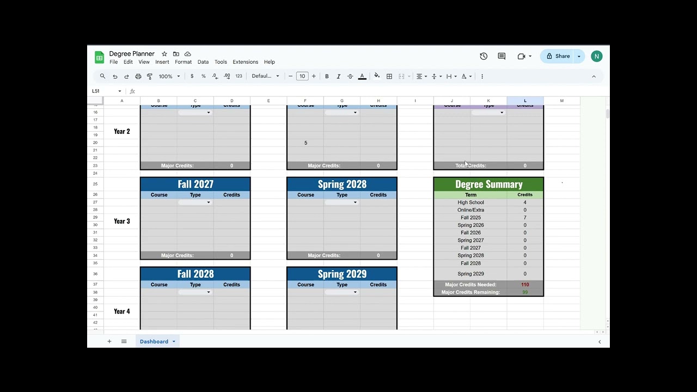The image size is (697, 392).
Task: Open the Name box dropdown arrow
Action: (120, 91)
